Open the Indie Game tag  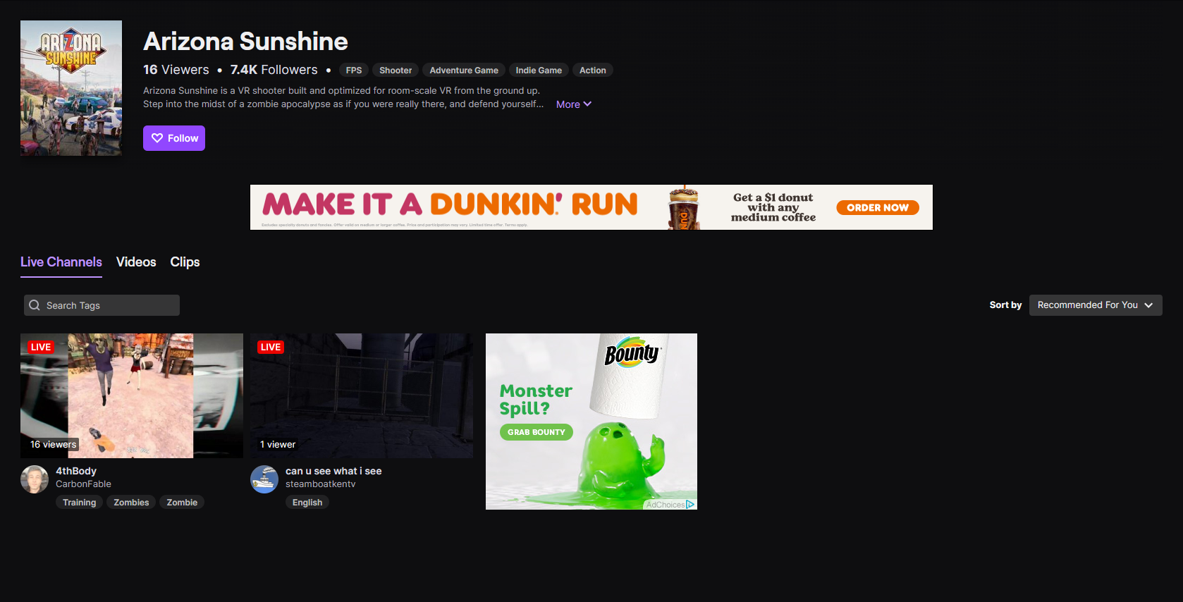point(539,70)
